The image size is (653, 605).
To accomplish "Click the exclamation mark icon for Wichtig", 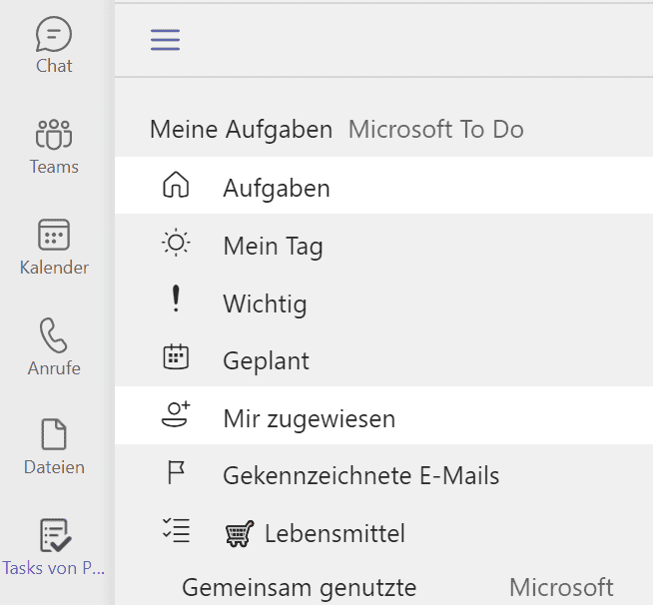I will (x=176, y=299).
